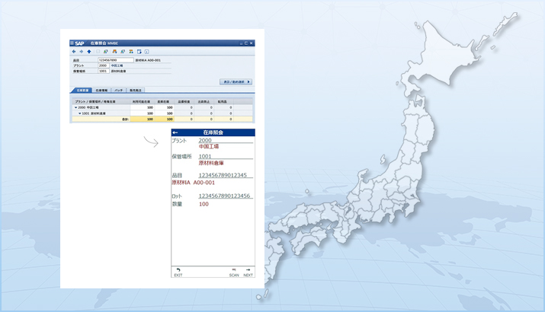The height and width of the screenshot is (312, 545).
Task: Tap the NEXT arrow on handheld screen
Action: point(248,271)
